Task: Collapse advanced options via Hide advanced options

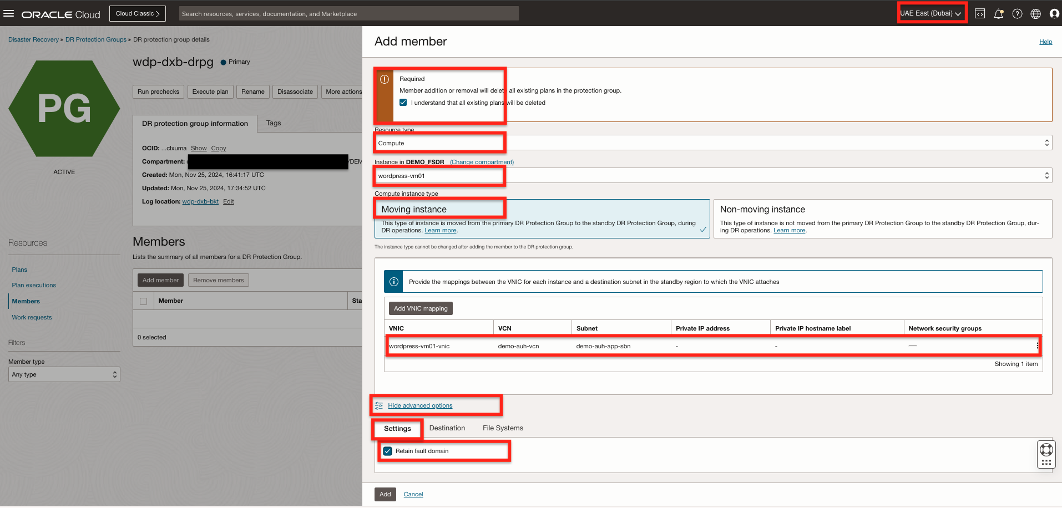Action: tap(420, 406)
